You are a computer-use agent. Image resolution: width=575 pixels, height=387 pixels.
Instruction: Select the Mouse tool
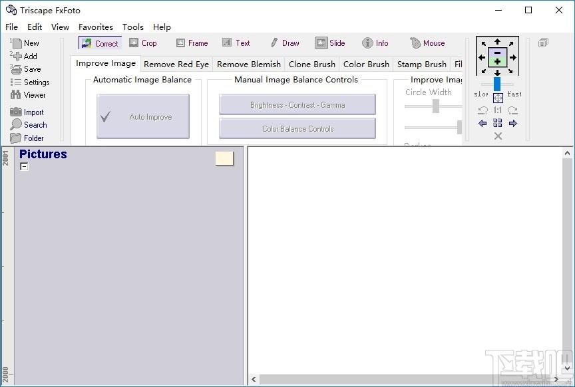click(x=427, y=43)
